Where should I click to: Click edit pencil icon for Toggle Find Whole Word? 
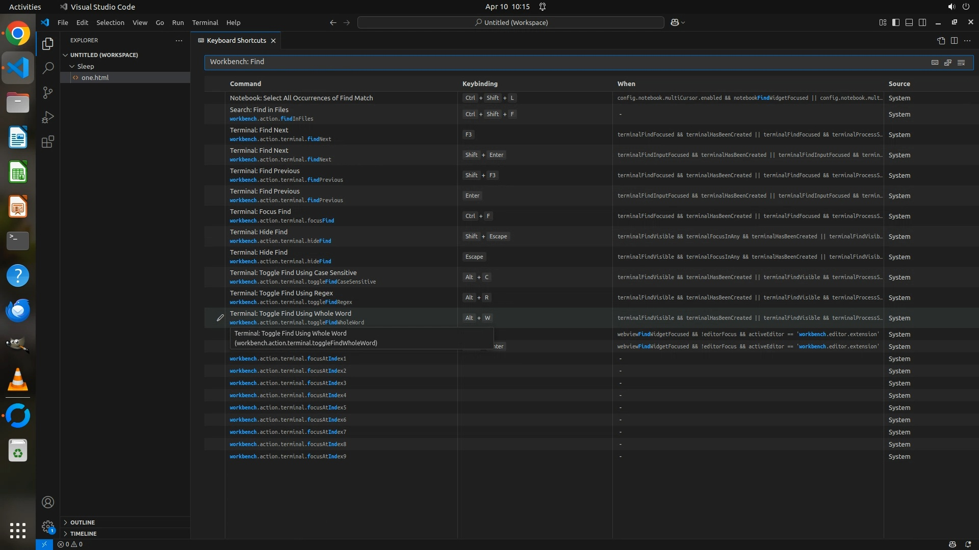point(220,318)
